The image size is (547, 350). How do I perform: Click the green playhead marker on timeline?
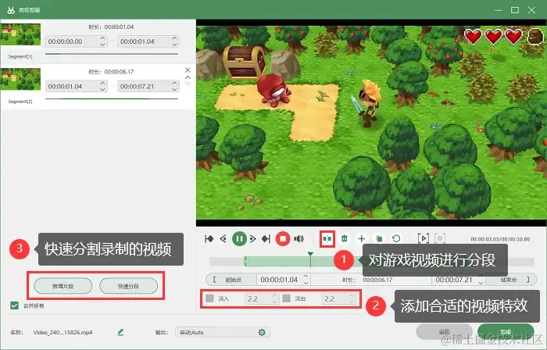tap(310, 255)
